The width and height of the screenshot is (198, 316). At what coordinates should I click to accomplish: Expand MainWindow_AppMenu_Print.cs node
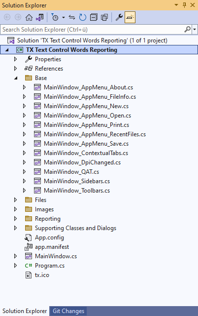point(24,125)
